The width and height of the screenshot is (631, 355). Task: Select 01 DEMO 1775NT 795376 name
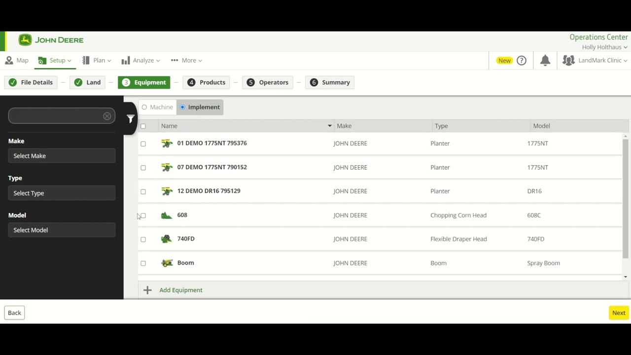212,143
